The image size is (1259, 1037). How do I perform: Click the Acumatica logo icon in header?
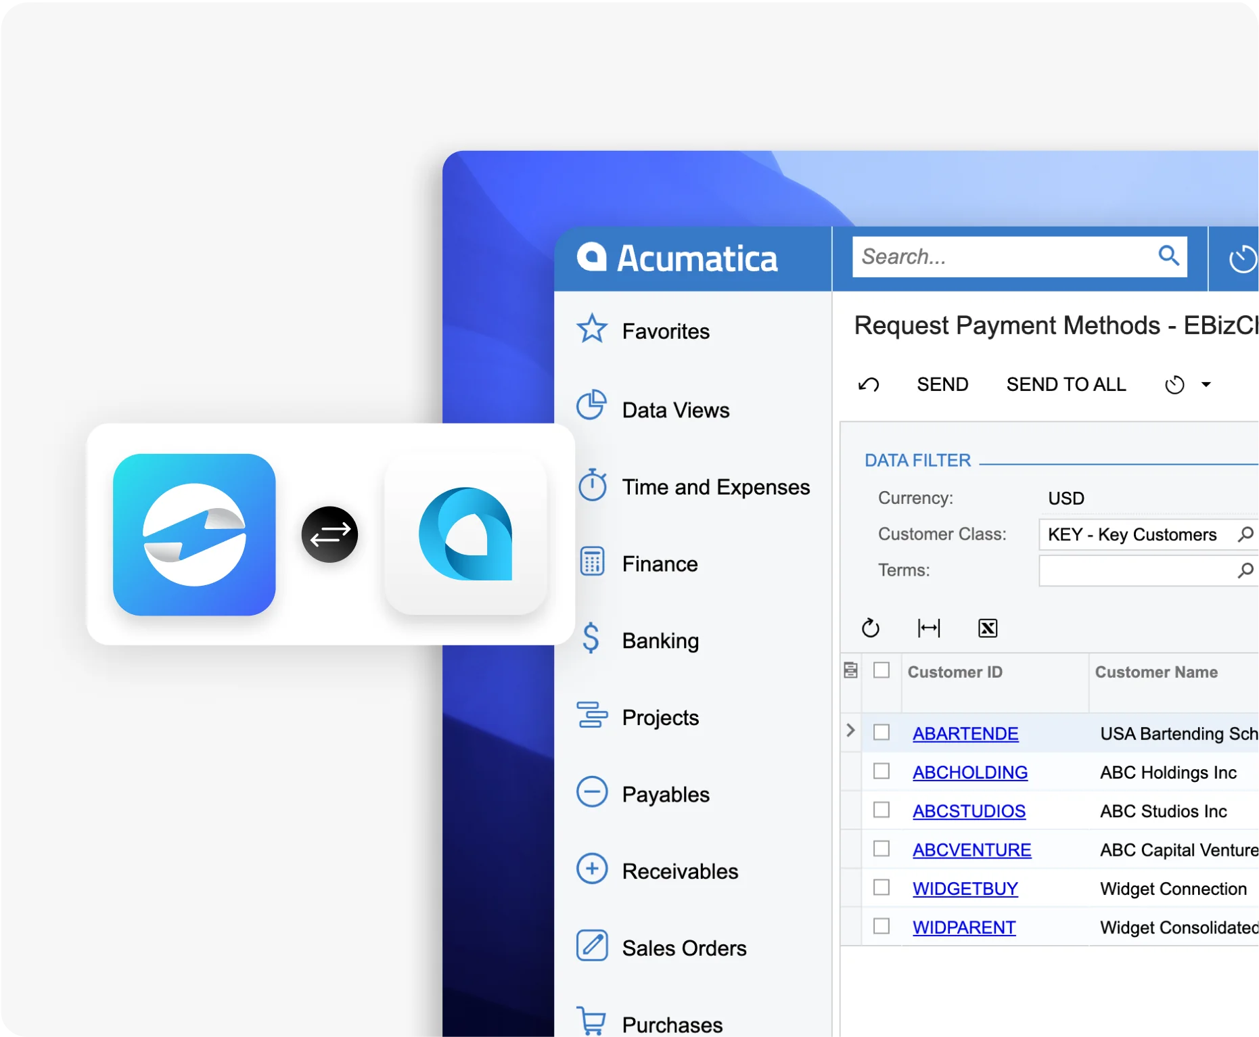coord(591,257)
